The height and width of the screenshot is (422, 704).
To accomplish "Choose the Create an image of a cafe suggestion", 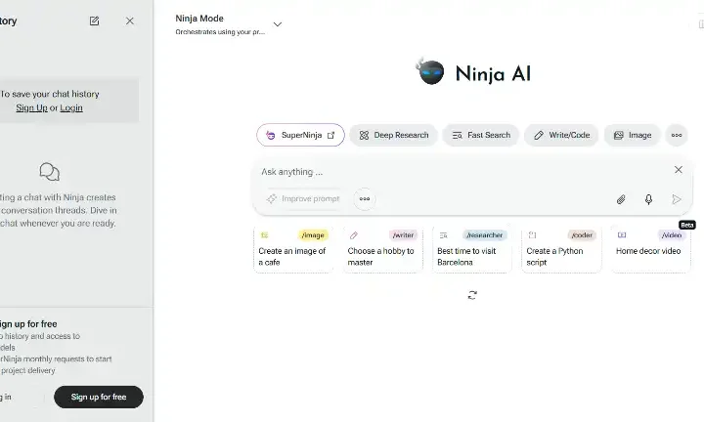I will point(293,249).
